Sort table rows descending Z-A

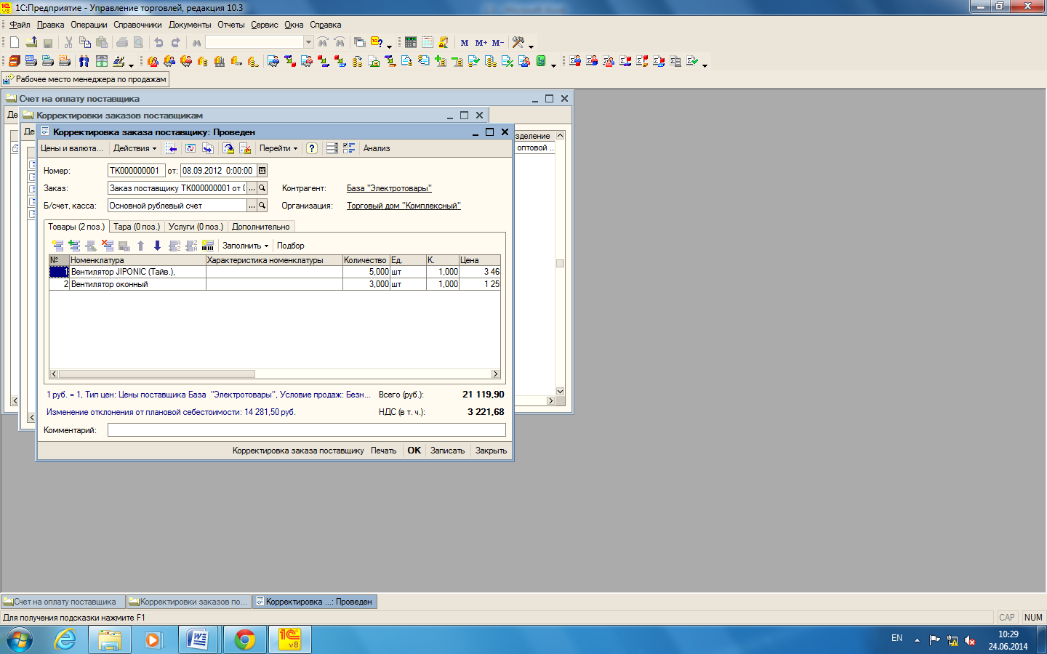(191, 246)
